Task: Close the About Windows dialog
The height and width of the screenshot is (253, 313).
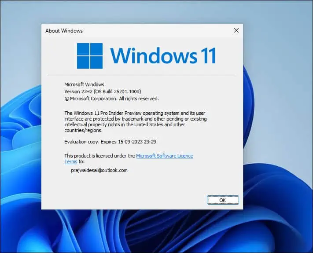Action: tap(236, 30)
